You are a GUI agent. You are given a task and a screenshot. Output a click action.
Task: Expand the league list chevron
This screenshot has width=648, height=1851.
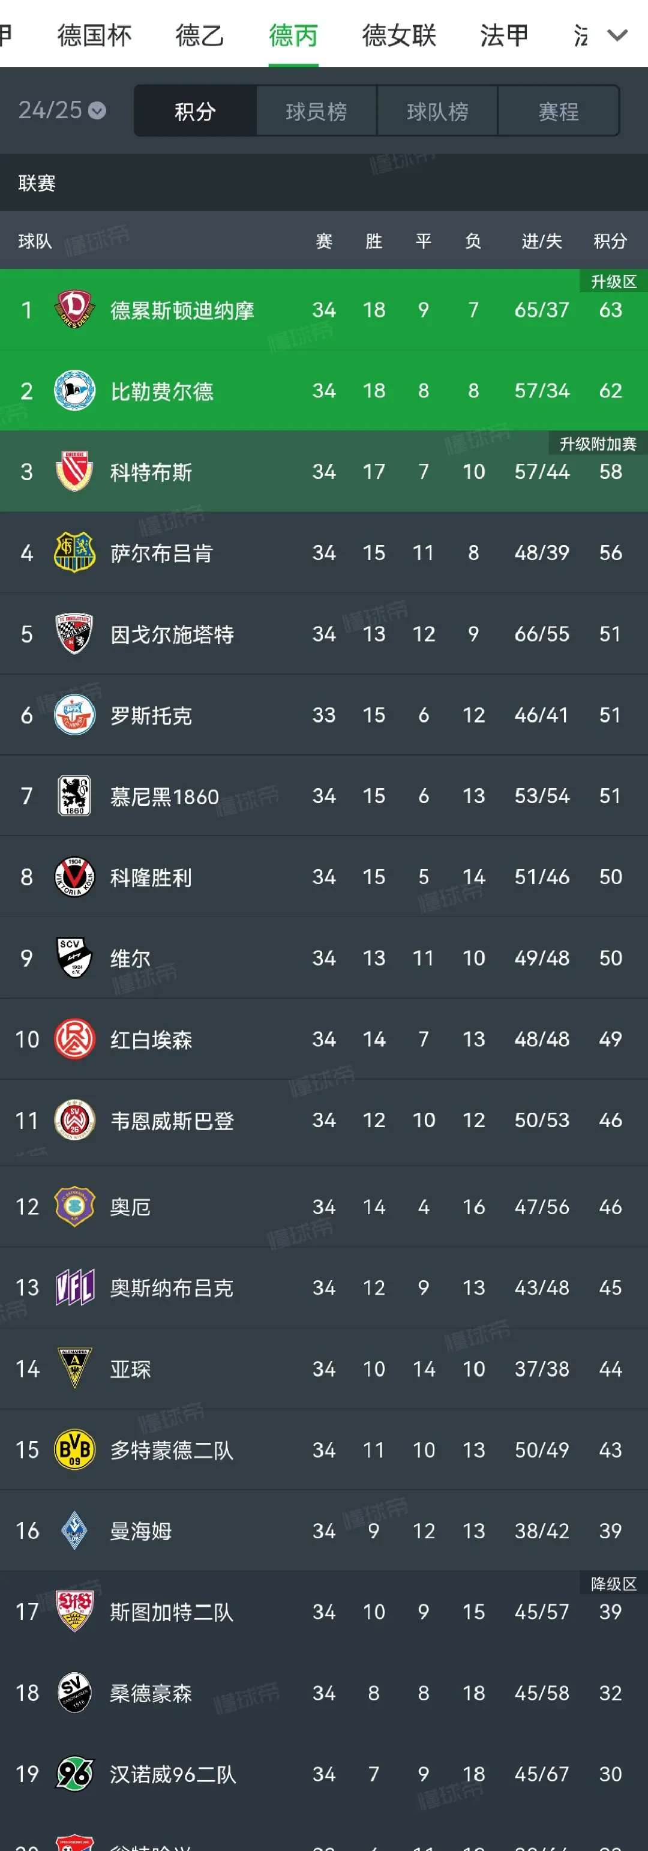click(618, 35)
